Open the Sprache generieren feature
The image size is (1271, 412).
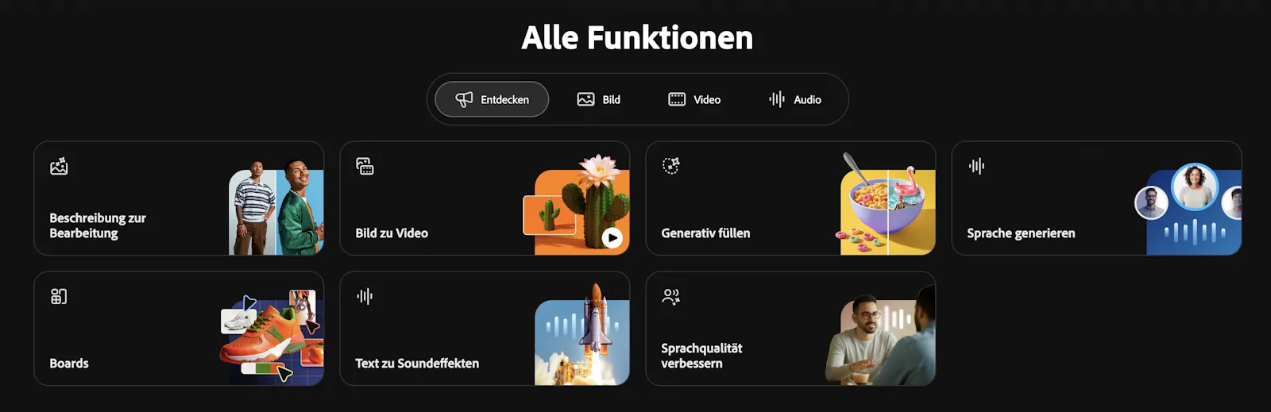point(1096,198)
